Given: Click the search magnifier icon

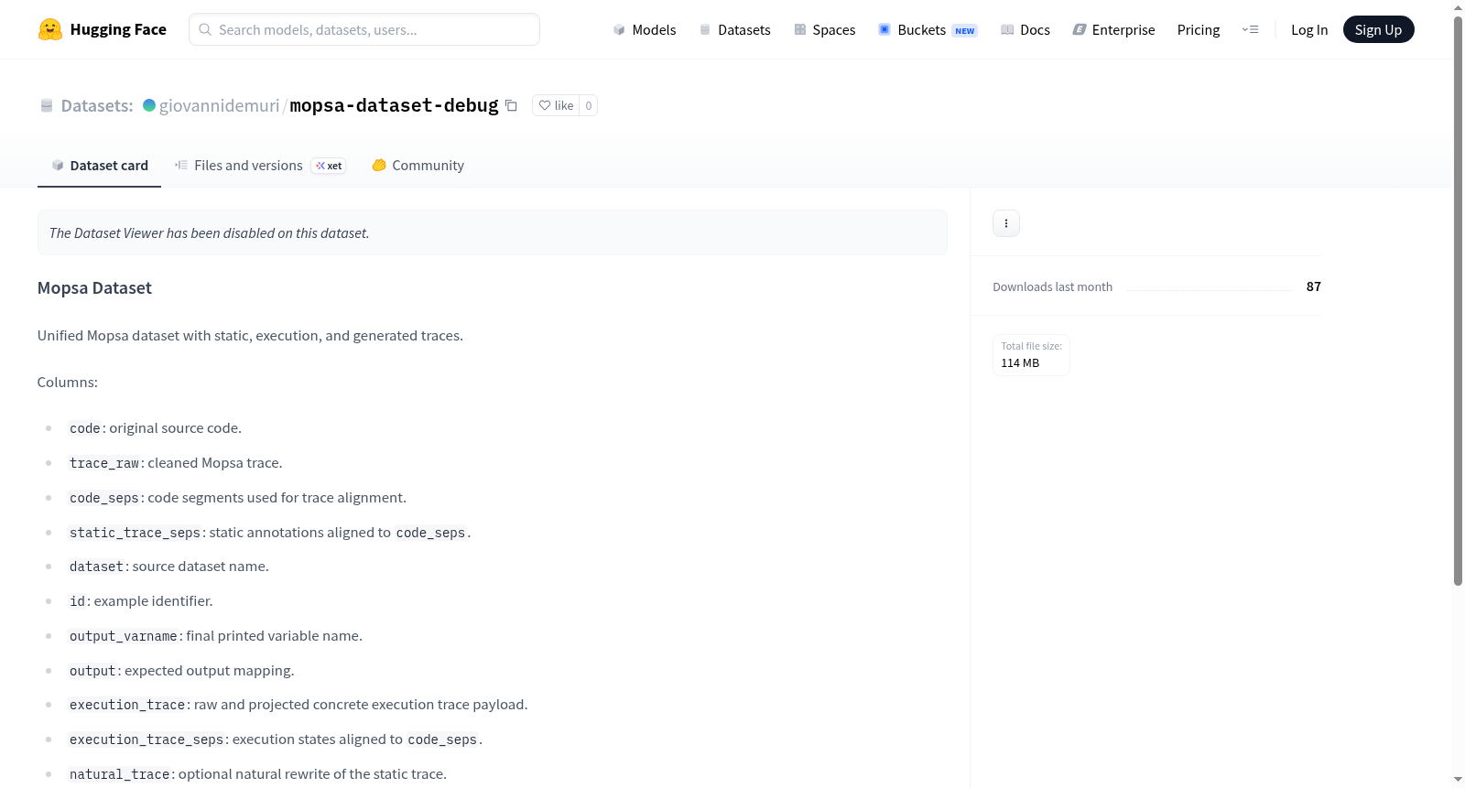Looking at the screenshot, I should 205,29.
